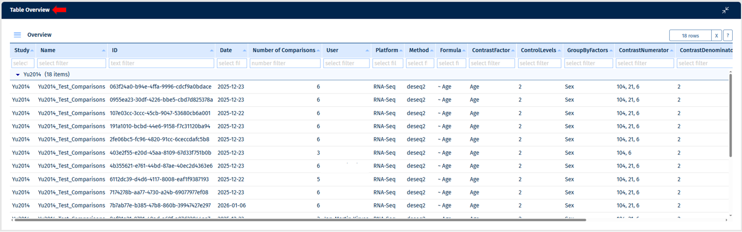Open the hamburger menu beside Overview
This screenshot has width=742, height=232.
[17, 35]
